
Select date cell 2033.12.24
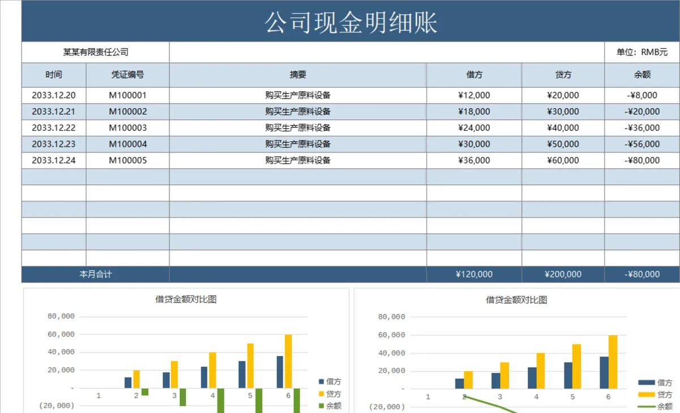click(54, 160)
